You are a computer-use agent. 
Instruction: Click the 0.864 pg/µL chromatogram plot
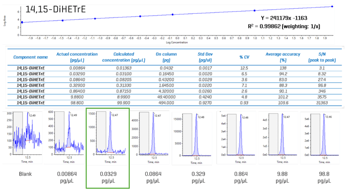235,137
